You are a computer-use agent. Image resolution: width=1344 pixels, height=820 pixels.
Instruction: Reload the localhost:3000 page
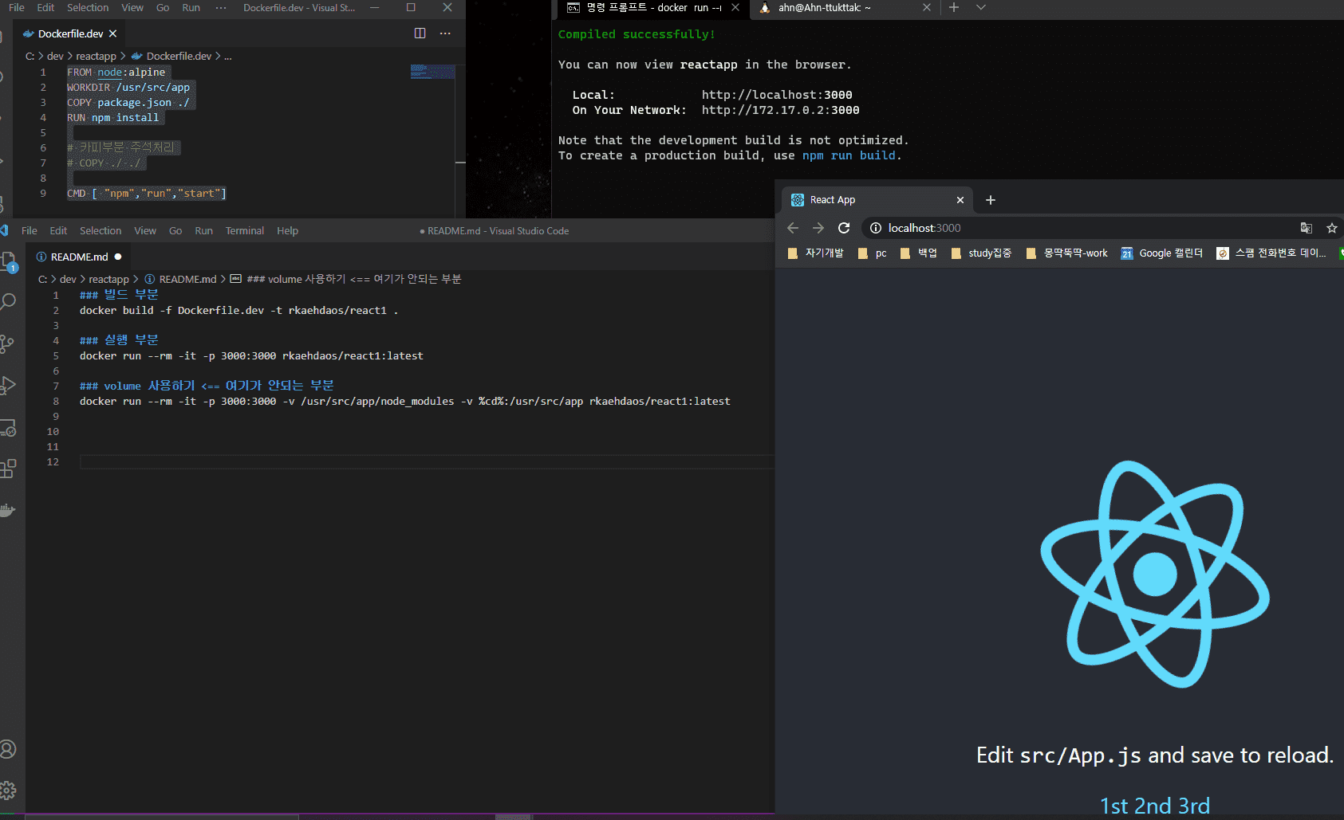(x=844, y=228)
